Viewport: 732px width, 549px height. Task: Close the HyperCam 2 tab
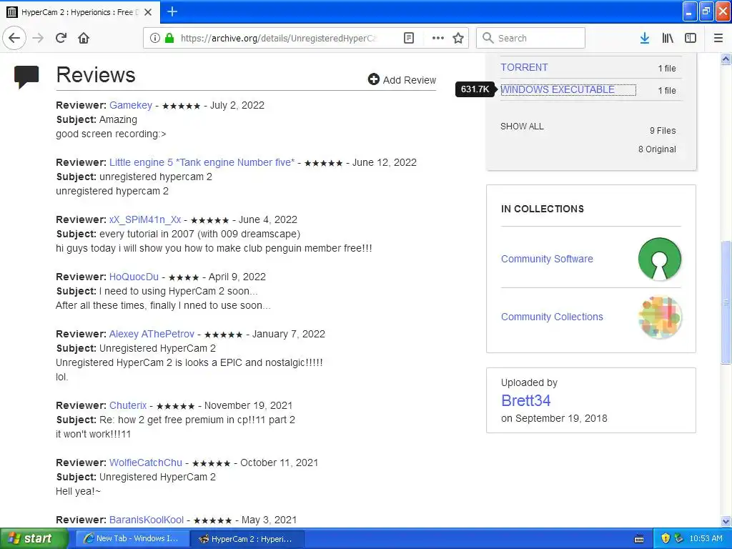click(x=148, y=12)
